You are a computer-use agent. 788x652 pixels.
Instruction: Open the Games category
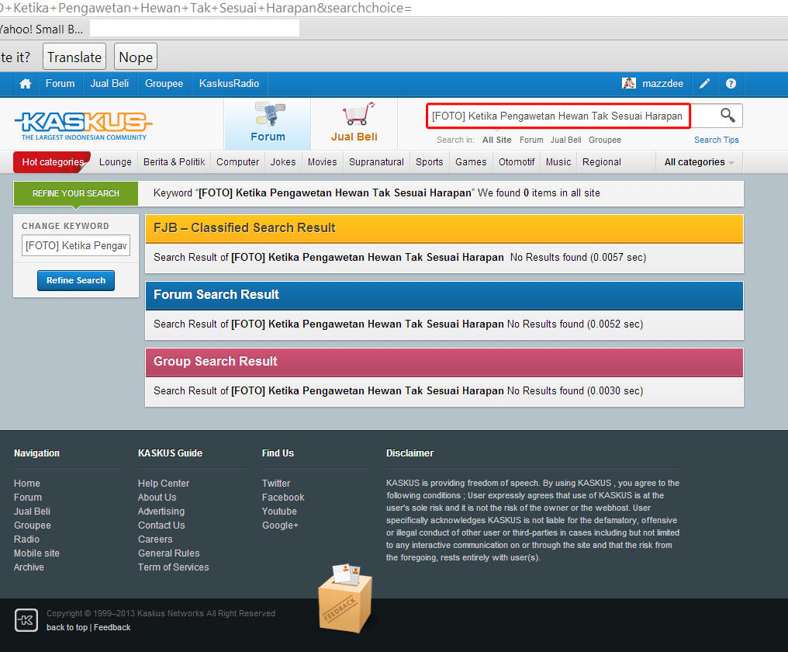pos(471,162)
